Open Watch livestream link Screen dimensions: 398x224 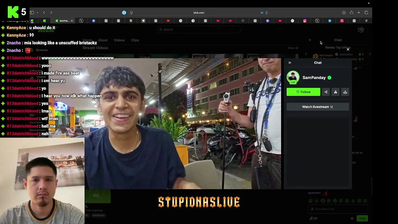(318, 107)
